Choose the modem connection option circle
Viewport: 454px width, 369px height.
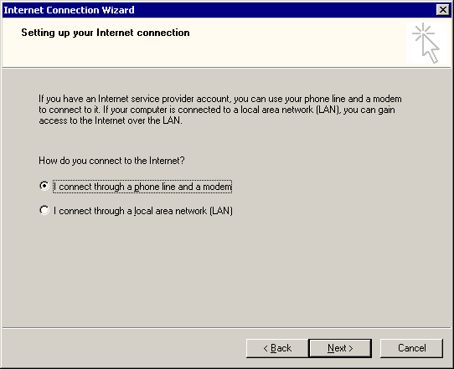pyautogui.click(x=44, y=186)
